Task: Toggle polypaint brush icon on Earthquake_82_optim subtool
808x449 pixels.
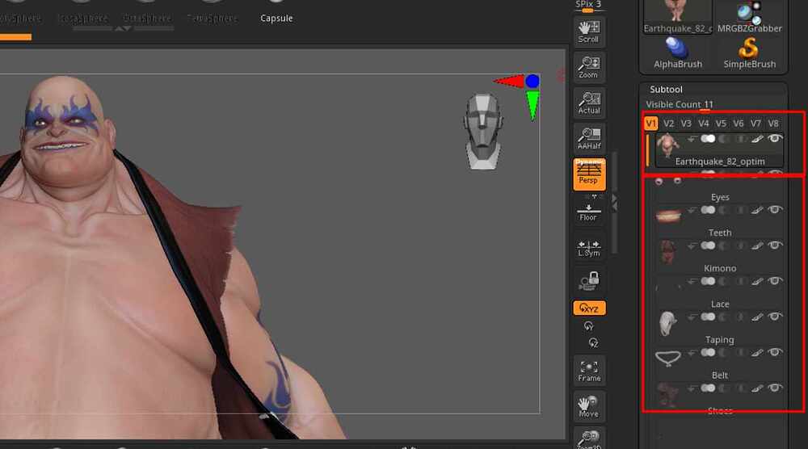Action: click(756, 139)
